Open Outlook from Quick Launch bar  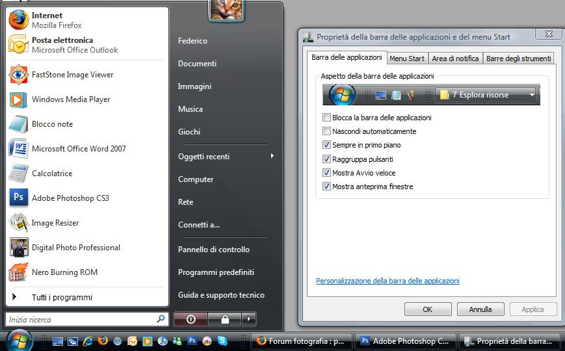coord(132,341)
